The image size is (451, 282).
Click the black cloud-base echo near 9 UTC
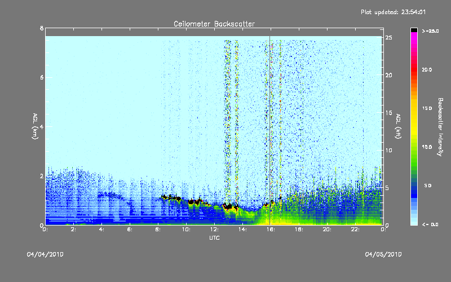click(x=171, y=198)
